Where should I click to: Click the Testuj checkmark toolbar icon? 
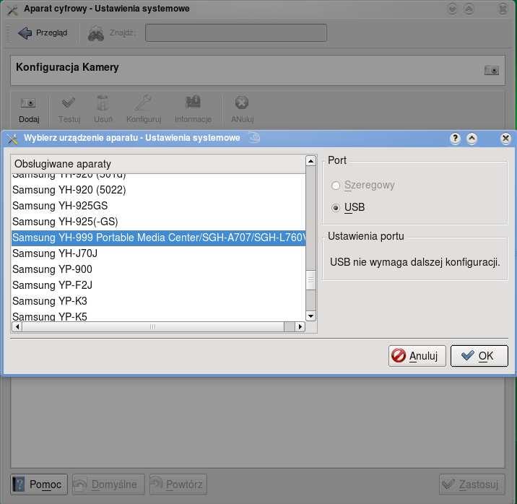(69, 103)
